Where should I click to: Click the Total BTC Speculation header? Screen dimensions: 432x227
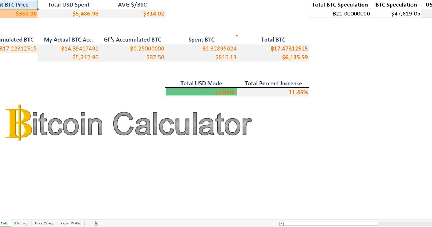[340, 5]
